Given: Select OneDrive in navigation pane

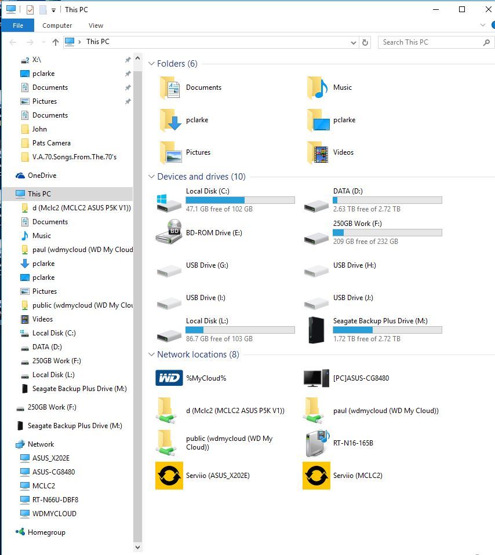Looking at the screenshot, I should (x=36, y=176).
